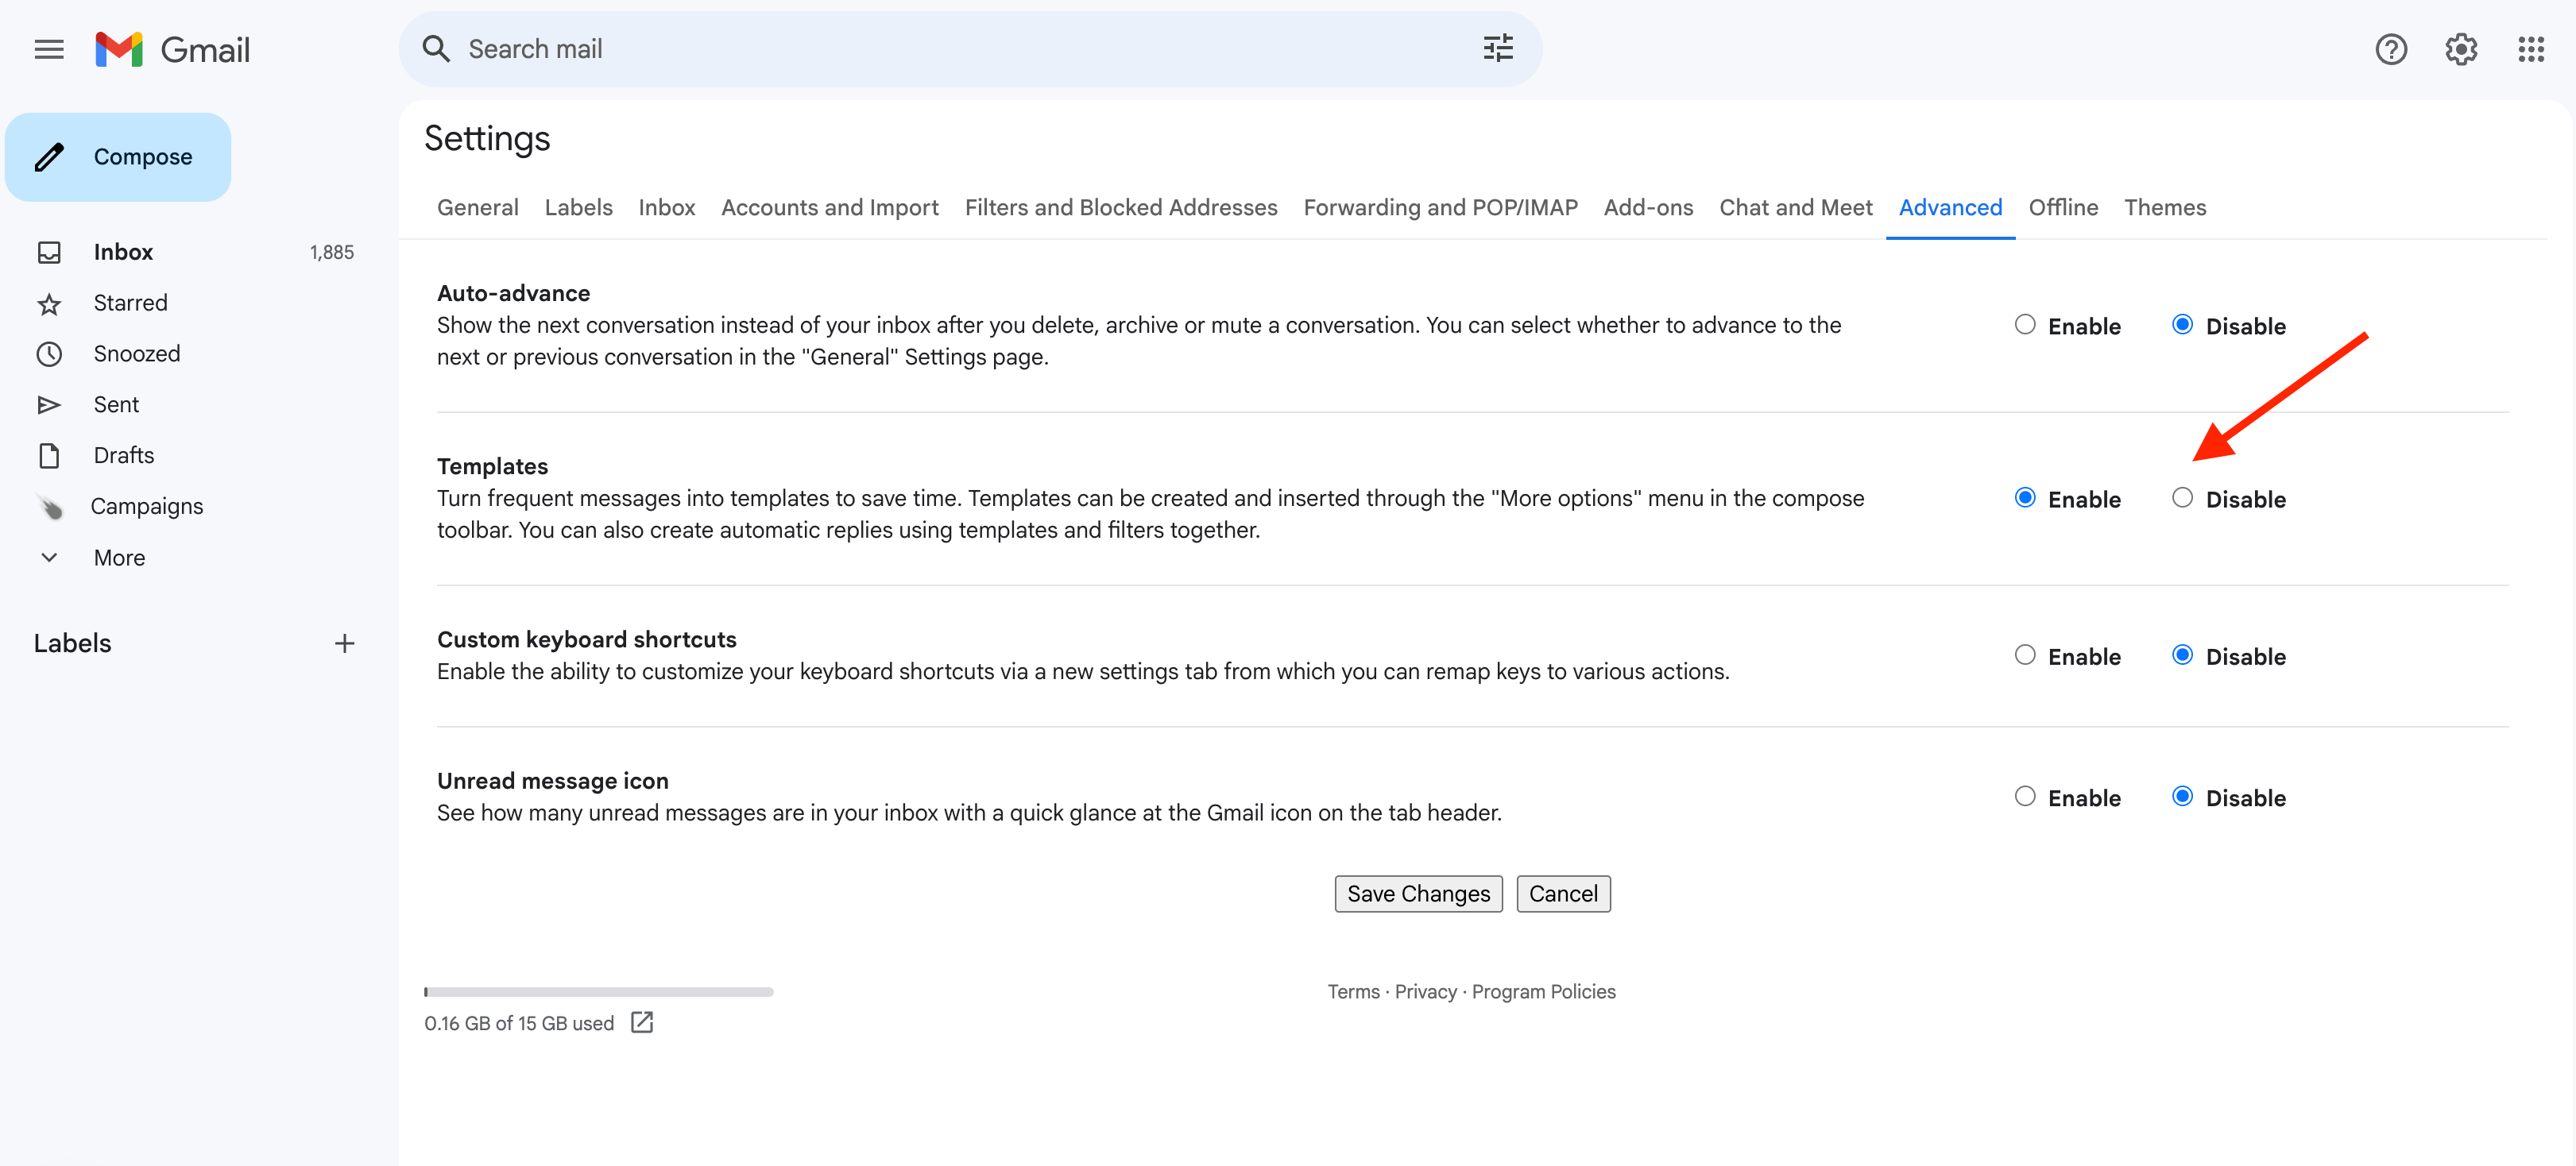
Task: Open Filters and Blocked Addresses tab
Action: [x=1120, y=207]
